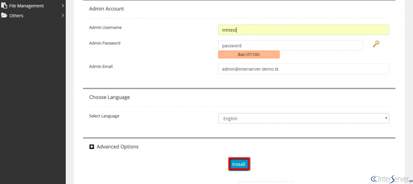The image size is (413, 184).
Task: Expand the File Management sidebar chevron
Action: tap(63, 6)
